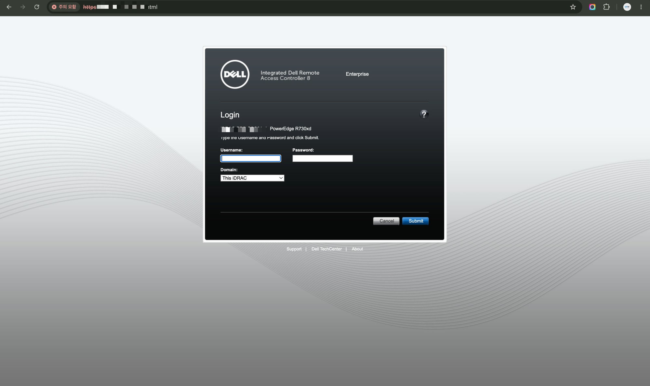Click the Dell logo

(x=235, y=74)
